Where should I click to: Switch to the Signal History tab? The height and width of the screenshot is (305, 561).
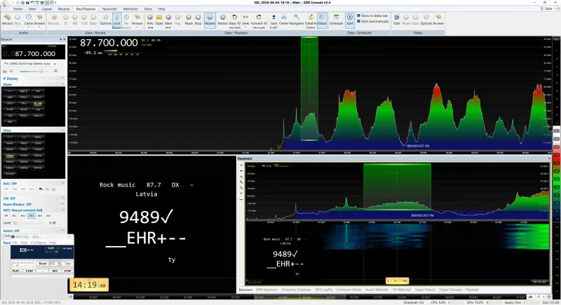(425, 290)
